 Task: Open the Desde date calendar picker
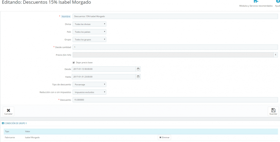pos(138,69)
